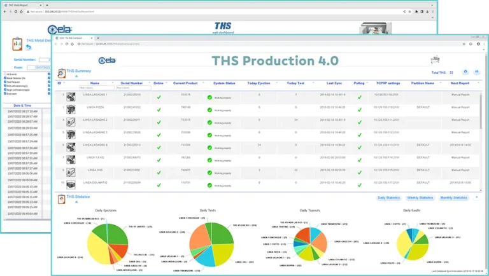Sort by System Status header
Screen dimensions: 489x276
click(x=224, y=83)
